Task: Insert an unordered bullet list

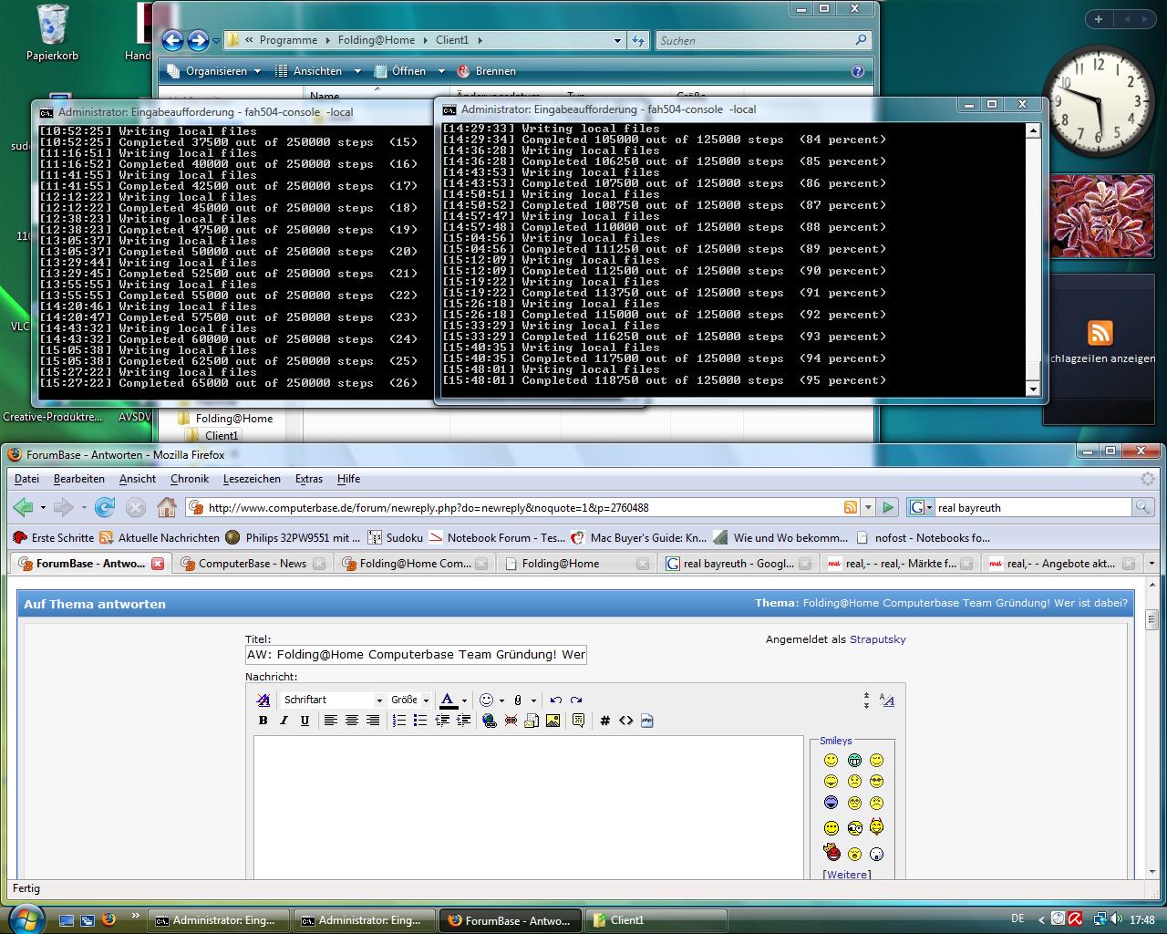Action: pos(419,721)
